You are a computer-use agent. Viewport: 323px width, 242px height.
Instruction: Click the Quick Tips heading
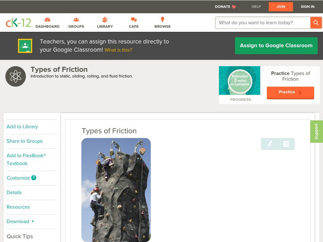coord(20,236)
